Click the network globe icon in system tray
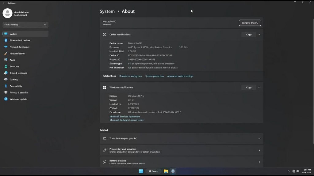 [294, 171]
